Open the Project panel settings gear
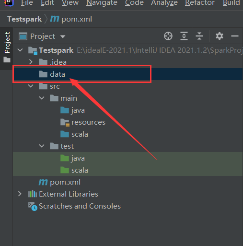 [x=220, y=36]
